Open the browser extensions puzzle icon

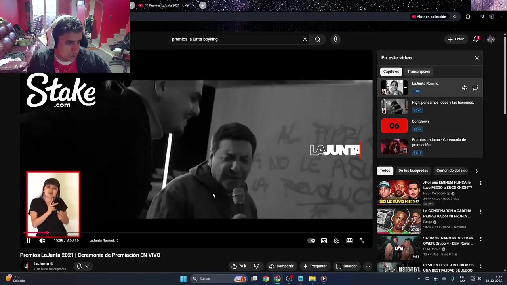coord(468,17)
